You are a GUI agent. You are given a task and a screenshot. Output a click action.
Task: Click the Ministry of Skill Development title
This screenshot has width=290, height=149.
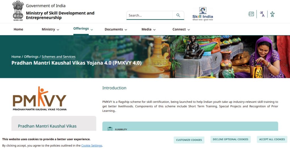click(60, 15)
